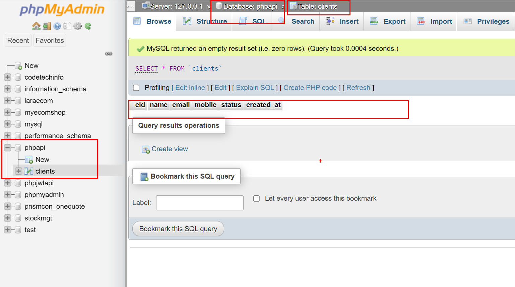Click the codetechinfo database icon

(x=18, y=77)
